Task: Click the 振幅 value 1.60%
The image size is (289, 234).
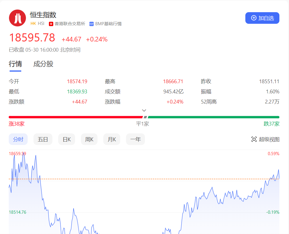Action: (273, 91)
